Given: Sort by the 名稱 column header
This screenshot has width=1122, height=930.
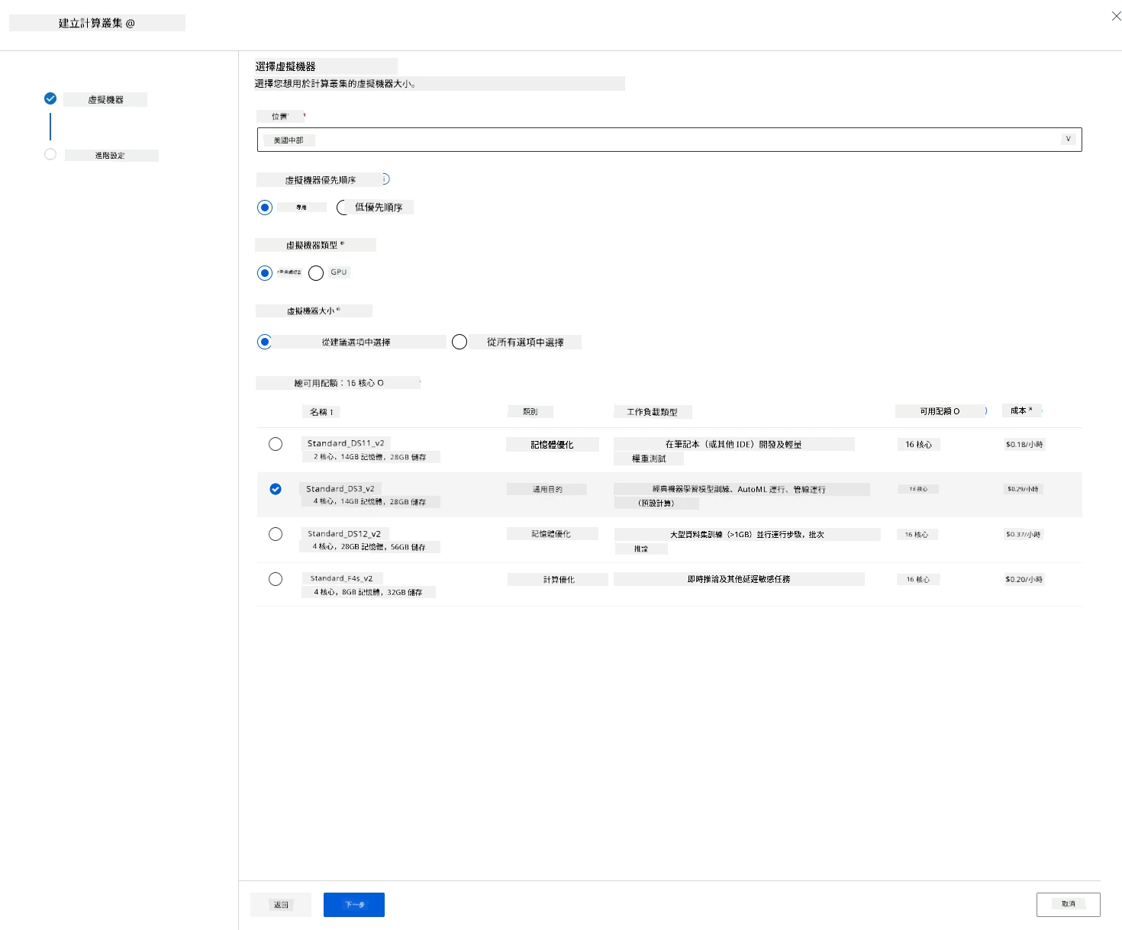Looking at the screenshot, I should click(x=321, y=412).
